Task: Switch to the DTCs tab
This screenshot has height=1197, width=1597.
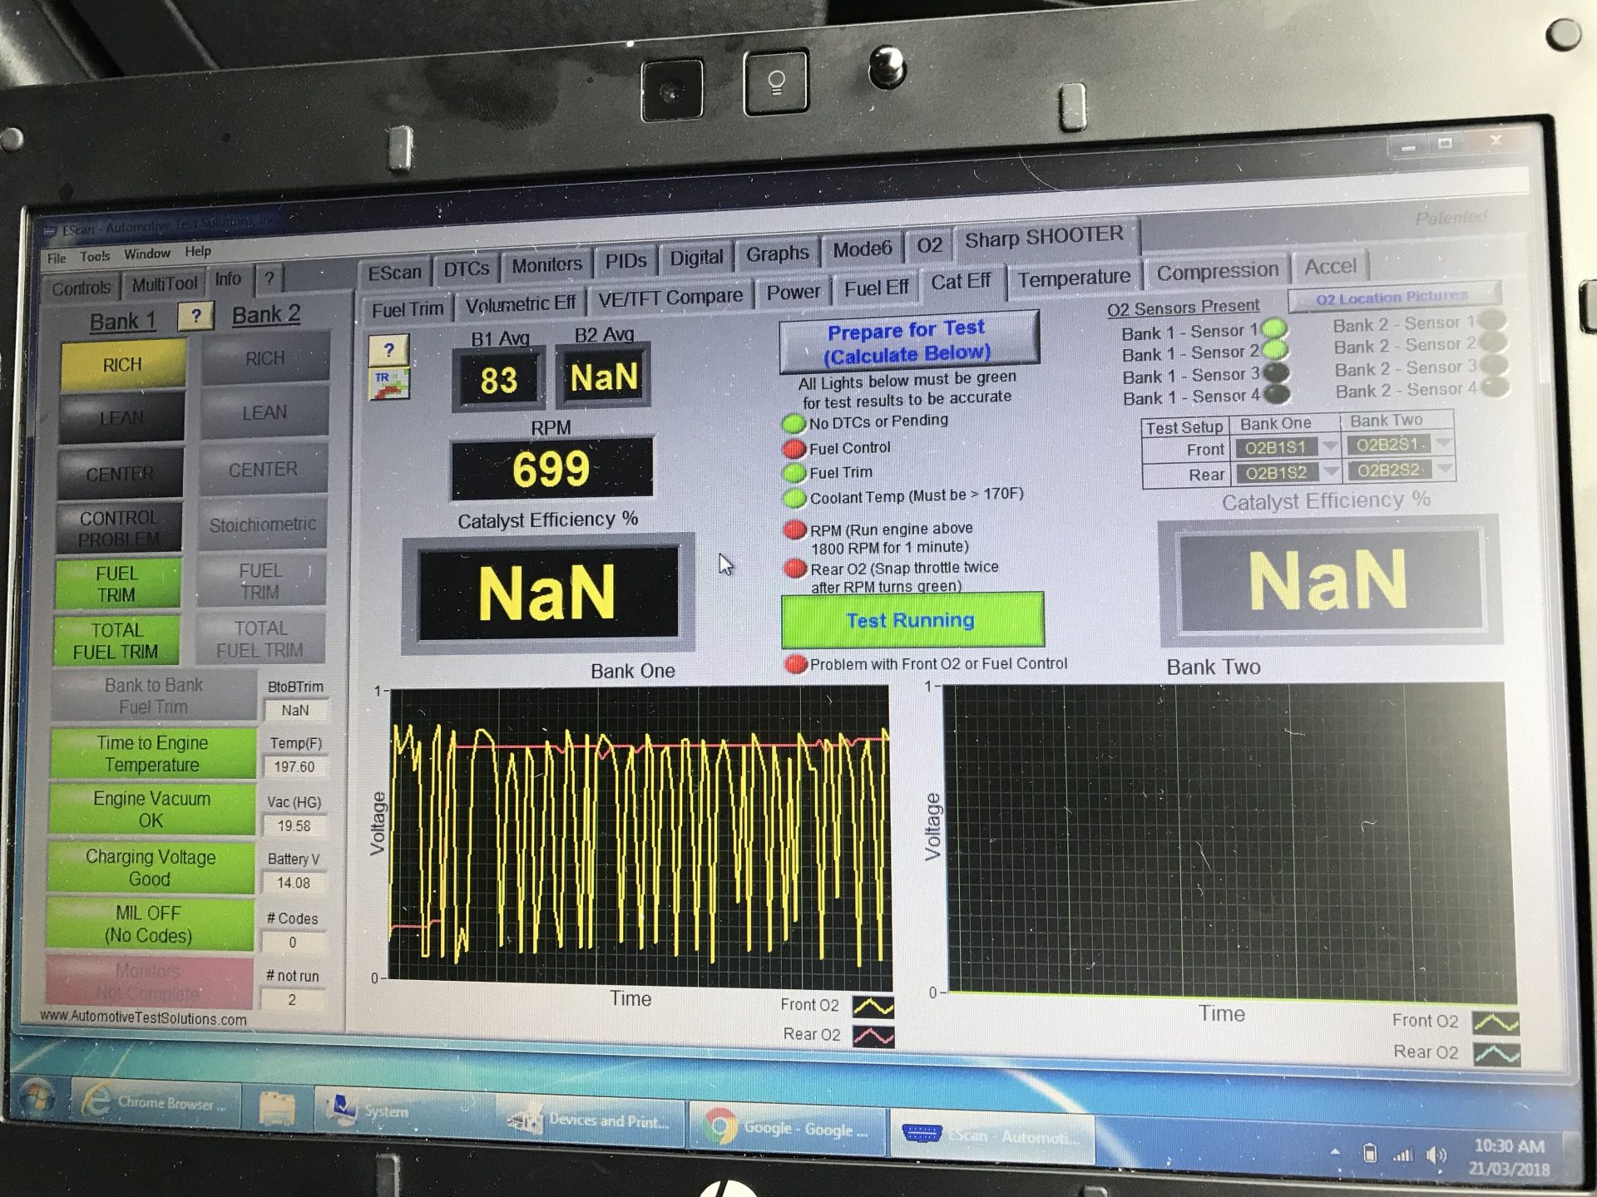Action: (x=467, y=268)
